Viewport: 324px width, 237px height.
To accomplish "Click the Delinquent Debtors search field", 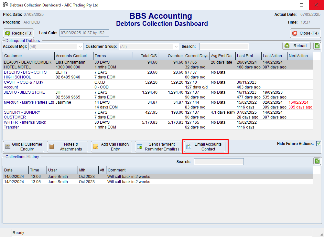I will (224, 46).
